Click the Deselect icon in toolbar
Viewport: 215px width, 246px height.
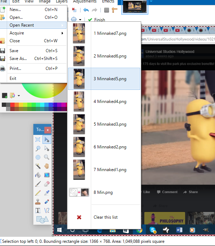74,10
